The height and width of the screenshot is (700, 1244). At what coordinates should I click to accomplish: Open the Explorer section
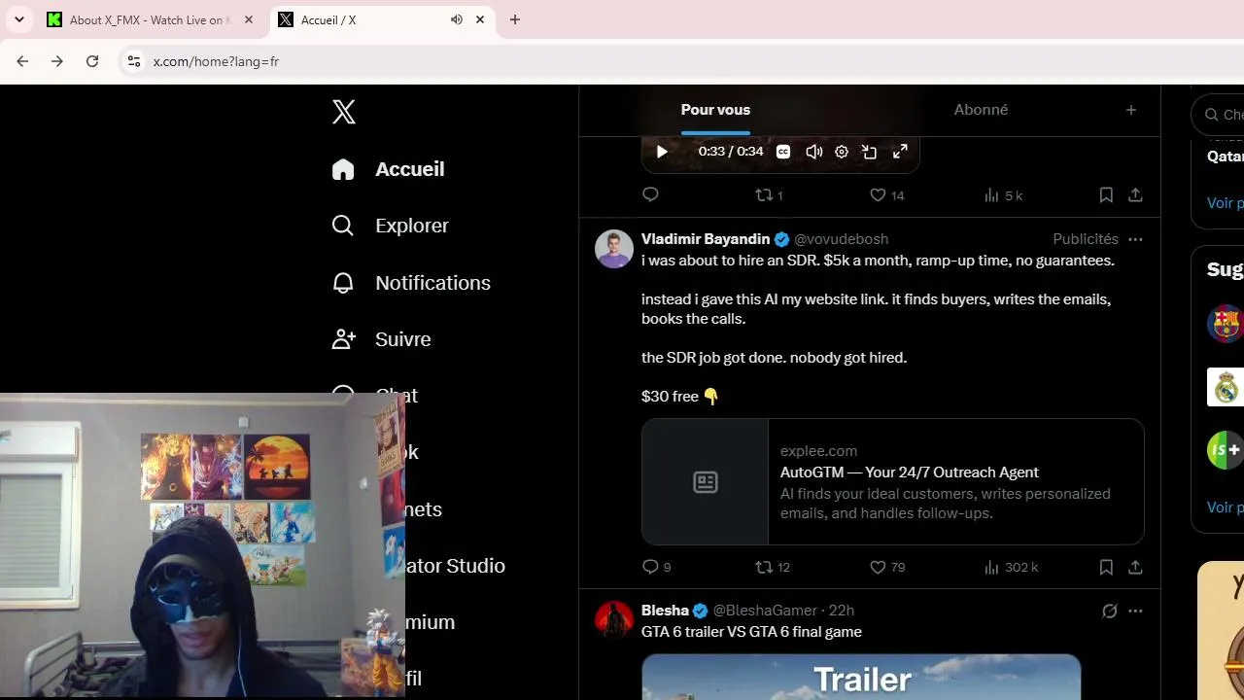tap(390, 226)
